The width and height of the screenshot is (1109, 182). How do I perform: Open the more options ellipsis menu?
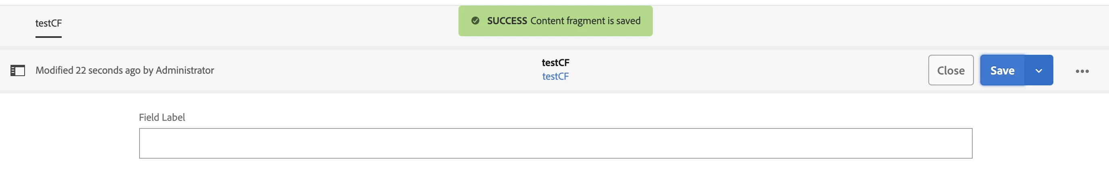click(1082, 71)
